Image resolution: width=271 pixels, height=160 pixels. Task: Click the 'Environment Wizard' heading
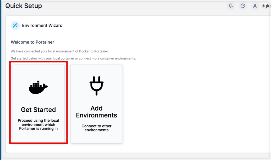tap(42, 25)
